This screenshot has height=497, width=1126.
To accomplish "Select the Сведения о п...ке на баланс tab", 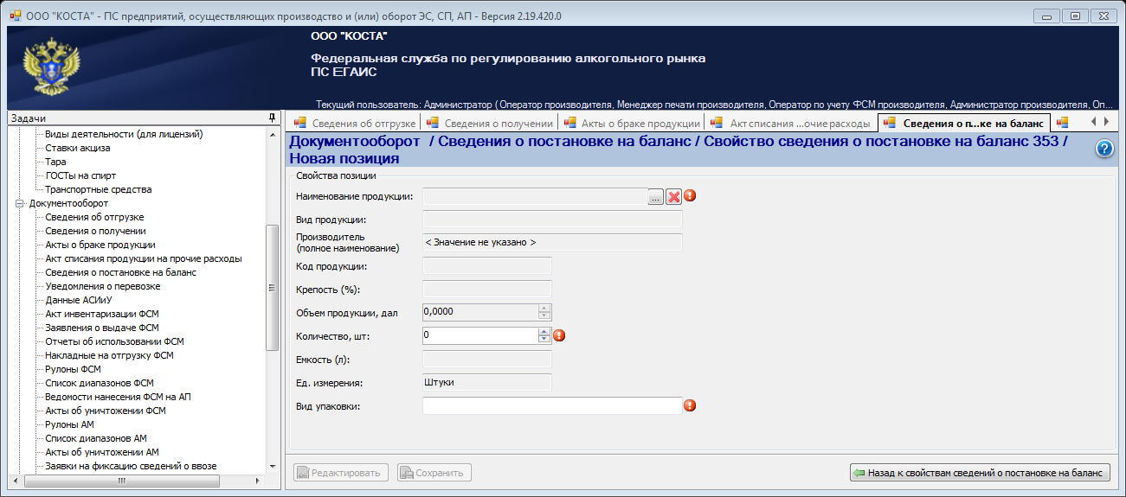I will click(964, 123).
